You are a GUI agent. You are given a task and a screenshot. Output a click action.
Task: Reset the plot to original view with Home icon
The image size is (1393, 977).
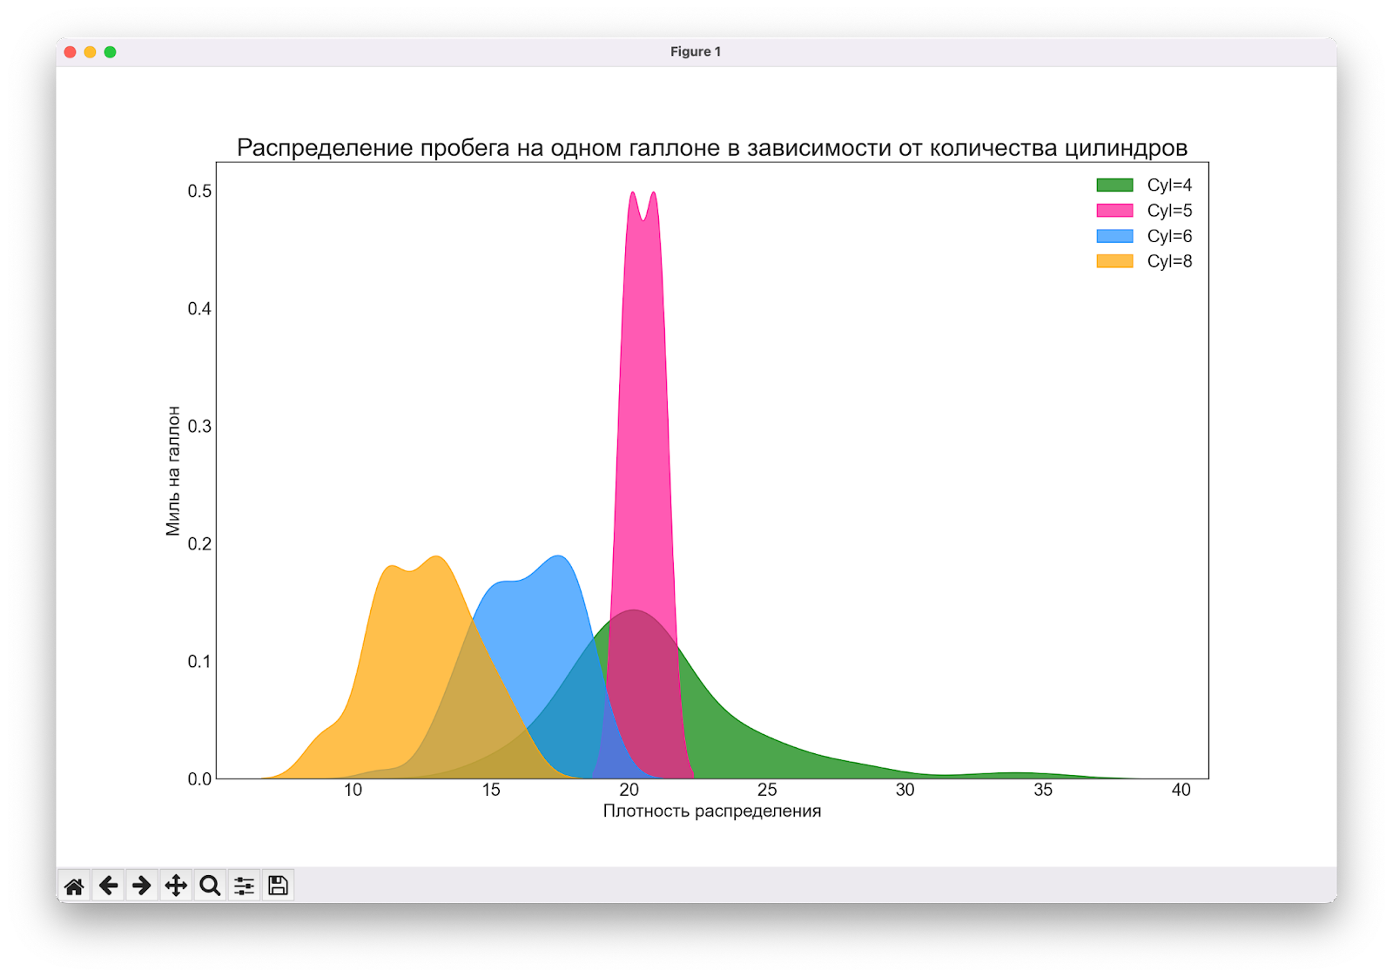click(x=74, y=886)
